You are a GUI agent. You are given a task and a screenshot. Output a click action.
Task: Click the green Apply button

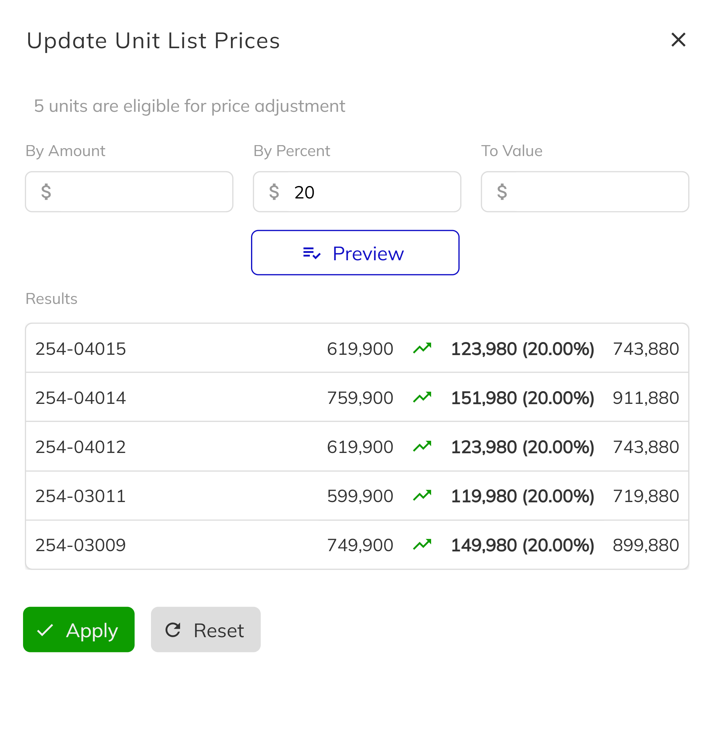pos(79,630)
